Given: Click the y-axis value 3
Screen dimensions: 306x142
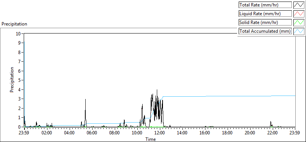Looking at the screenshot, I should 20,99.
